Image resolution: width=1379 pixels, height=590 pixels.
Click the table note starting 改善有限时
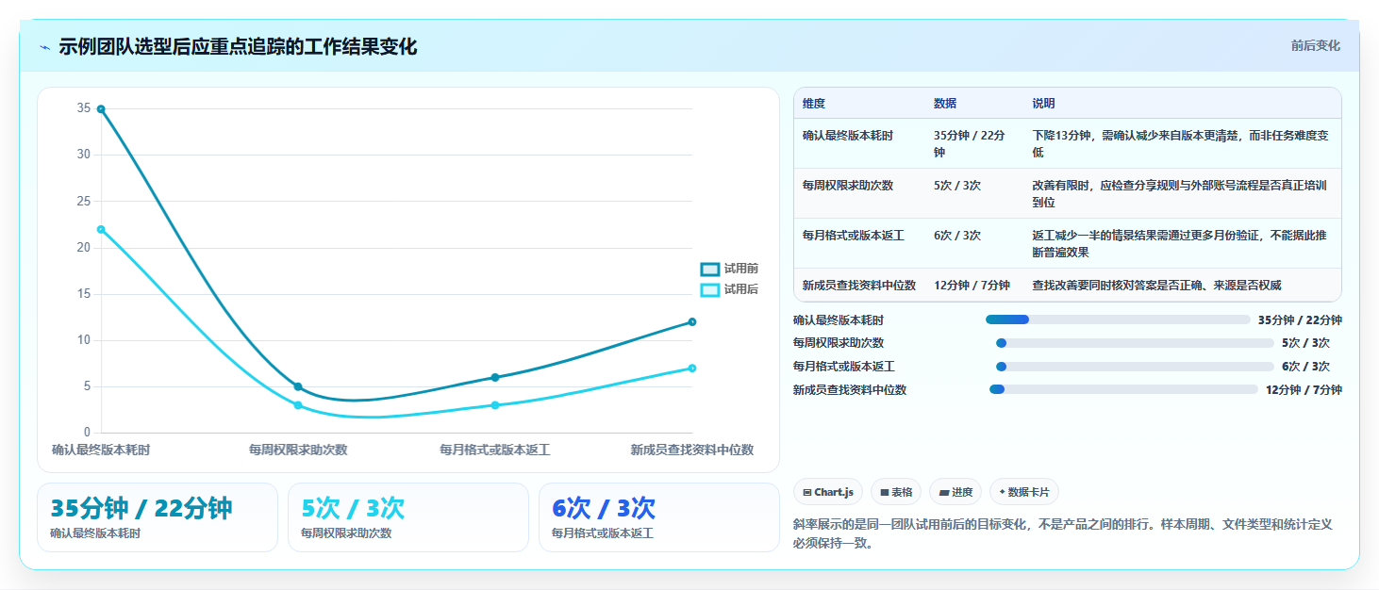point(1181,193)
